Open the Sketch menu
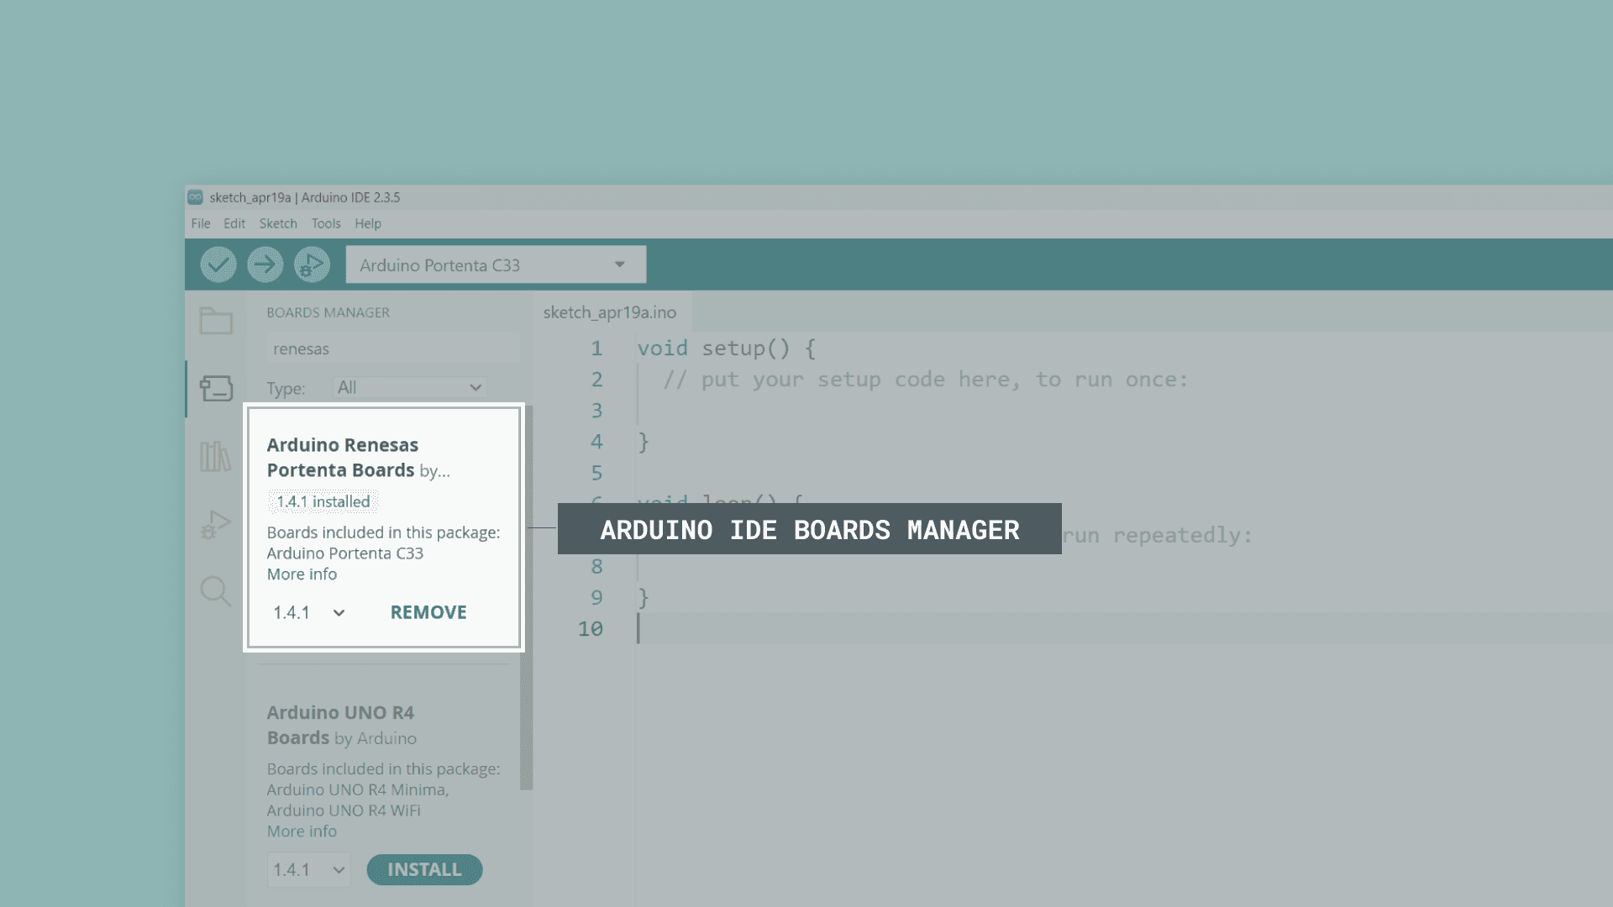1613x907 pixels. click(278, 223)
